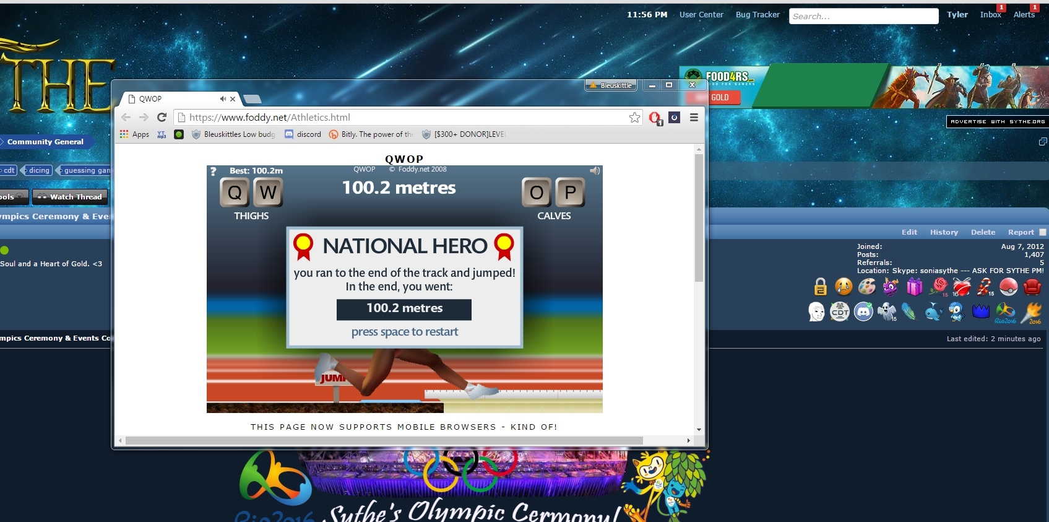Click the P calf key button

coord(570,193)
